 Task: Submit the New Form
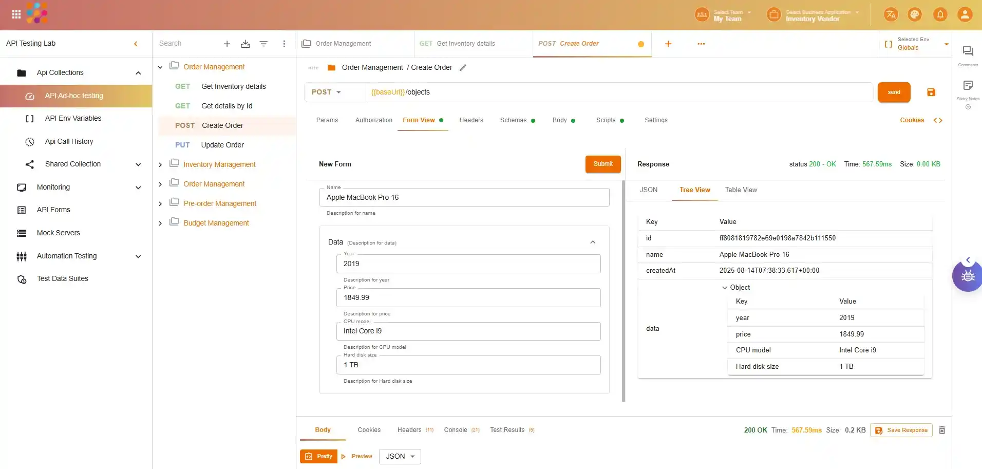pos(602,164)
